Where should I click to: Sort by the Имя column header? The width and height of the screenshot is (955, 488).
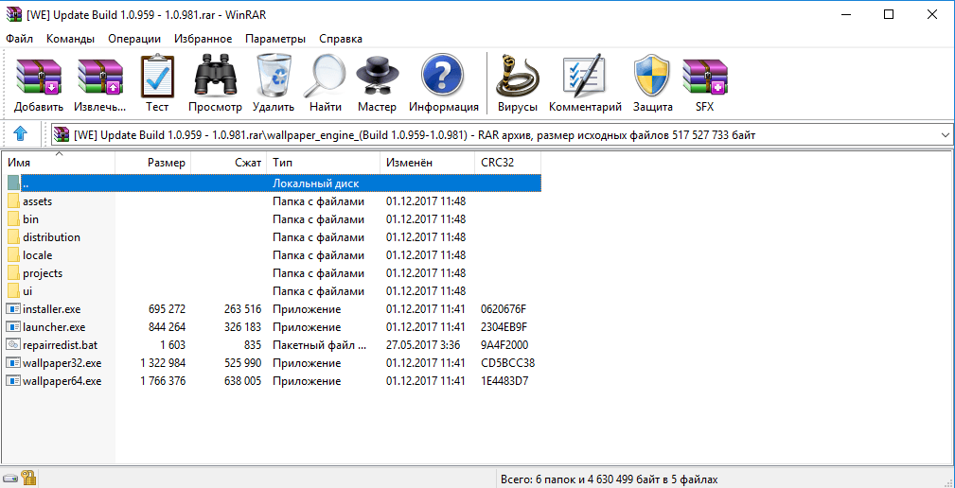click(59, 163)
